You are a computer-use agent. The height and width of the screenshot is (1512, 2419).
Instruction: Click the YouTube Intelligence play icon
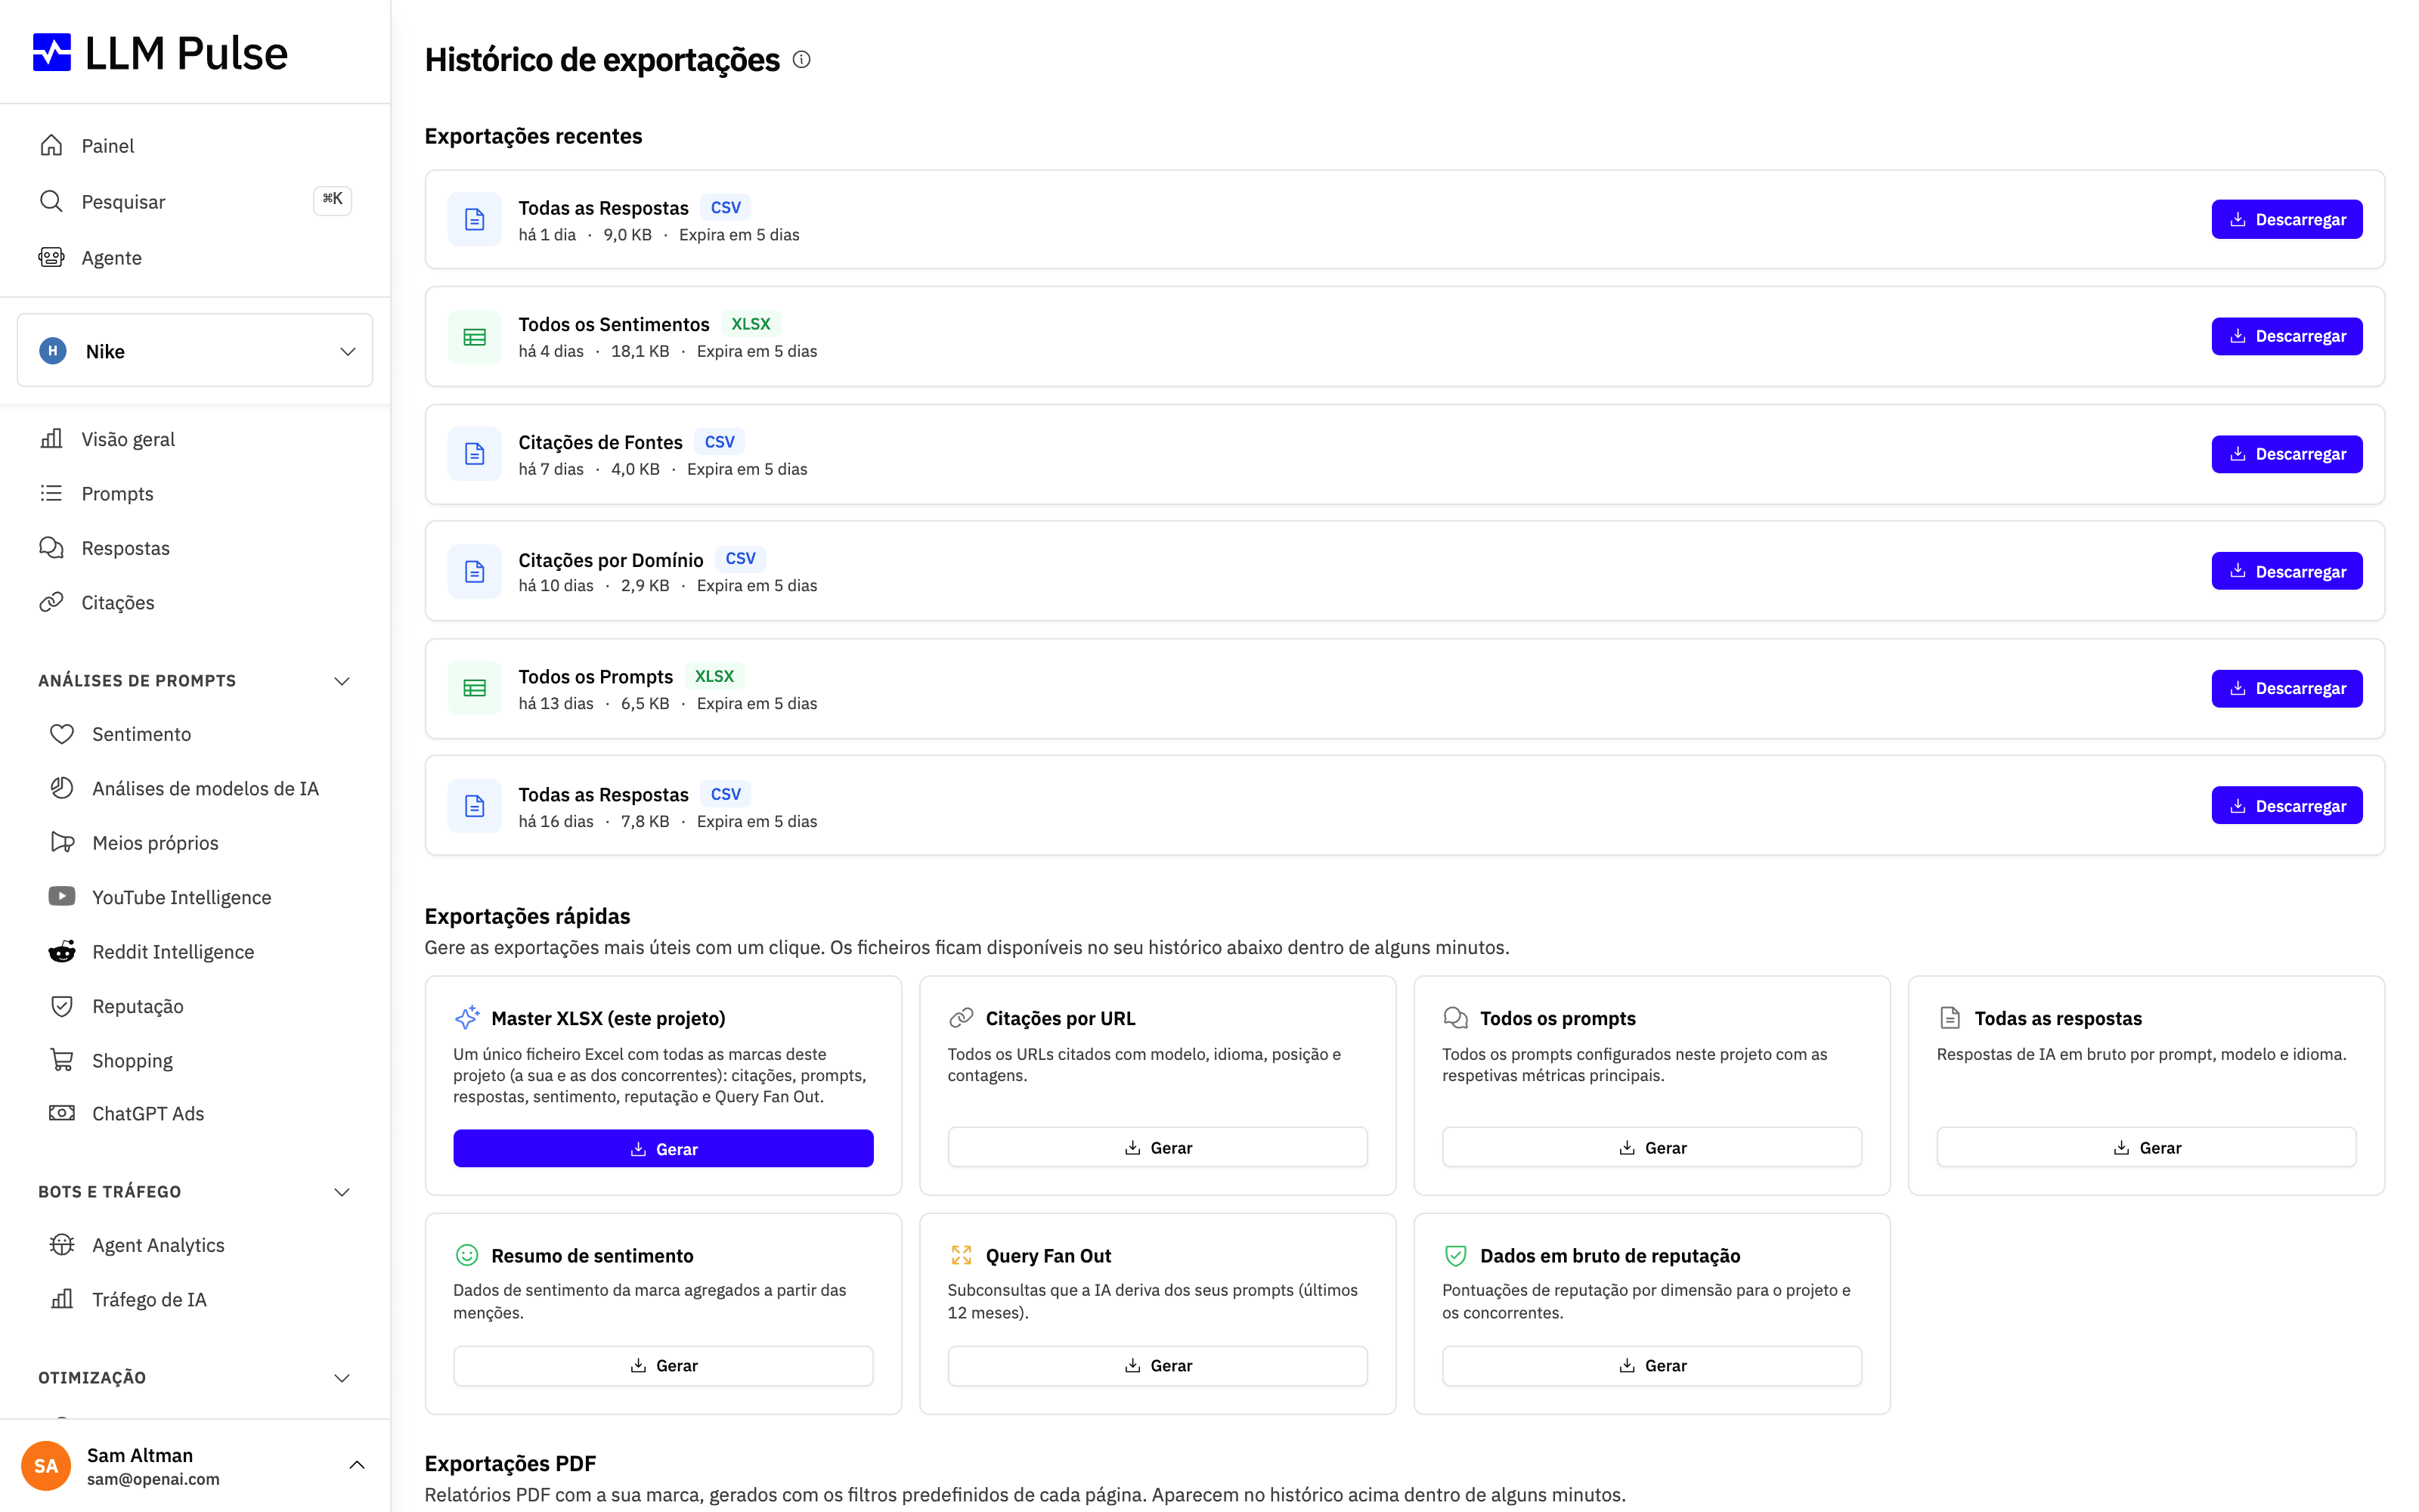[x=62, y=896]
